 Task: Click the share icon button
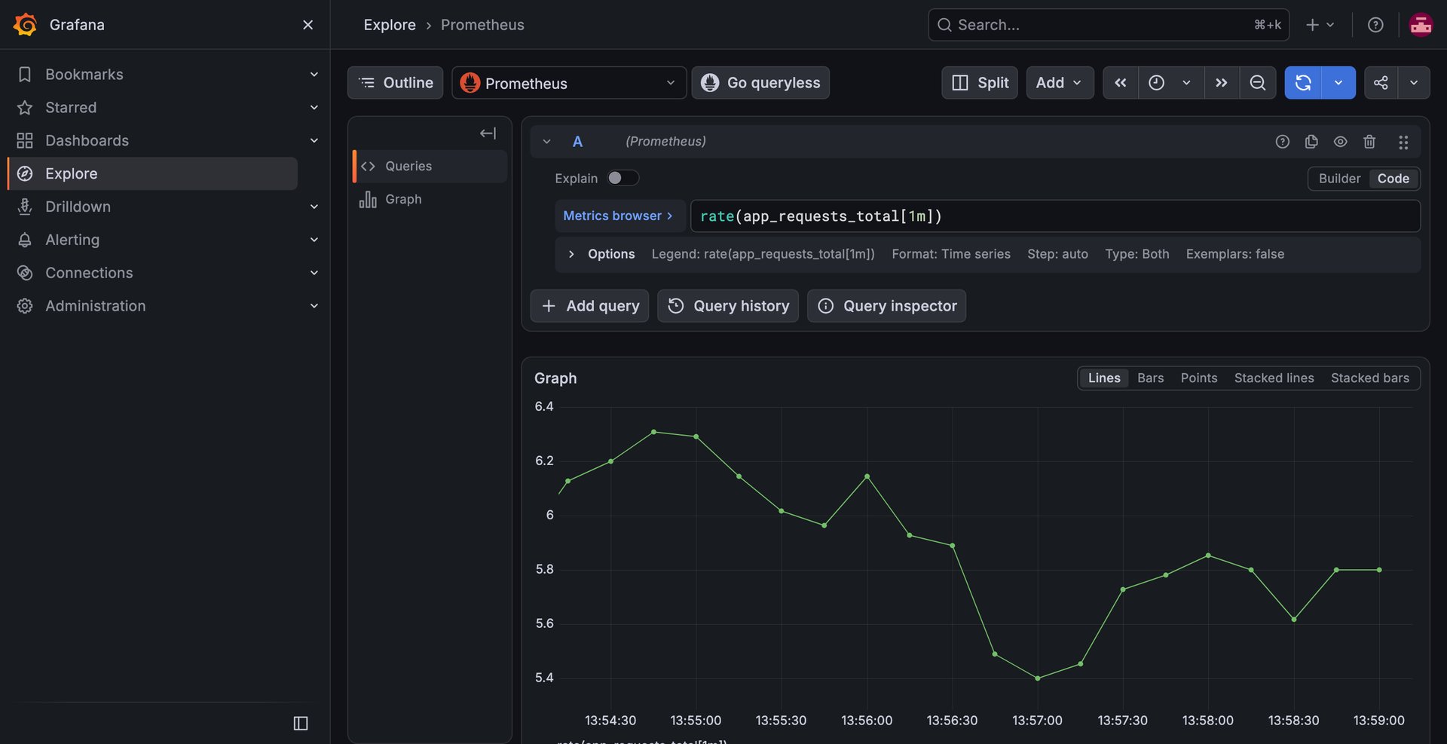coord(1381,83)
